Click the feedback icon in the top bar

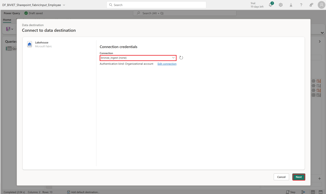311,5
